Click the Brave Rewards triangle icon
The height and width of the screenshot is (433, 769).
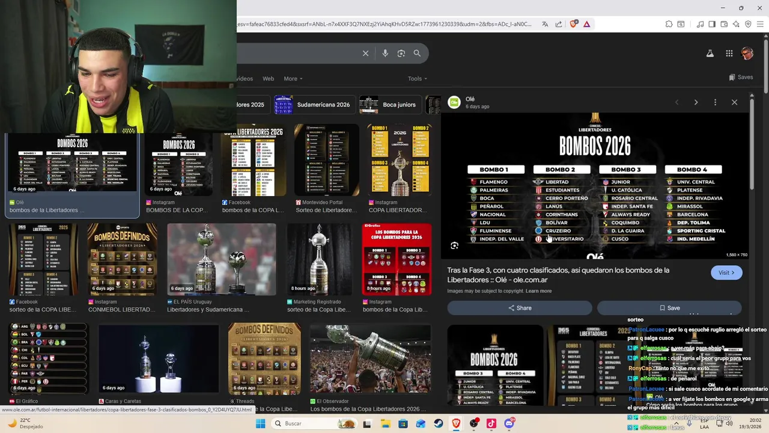click(587, 24)
